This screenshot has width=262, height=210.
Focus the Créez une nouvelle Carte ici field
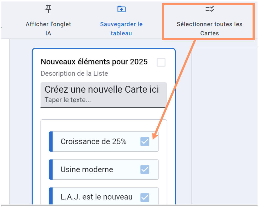pyautogui.click(x=104, y=95)
